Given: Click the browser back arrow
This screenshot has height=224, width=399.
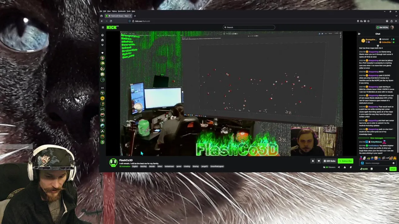Looking at the screenshot, I should [x=102, y=21].
